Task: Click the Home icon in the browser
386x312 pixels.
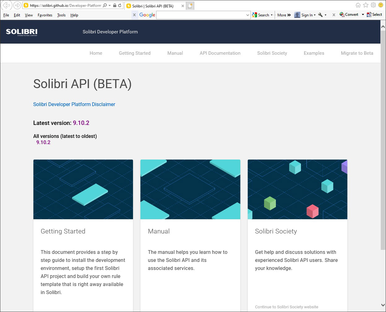Action: 358,5
